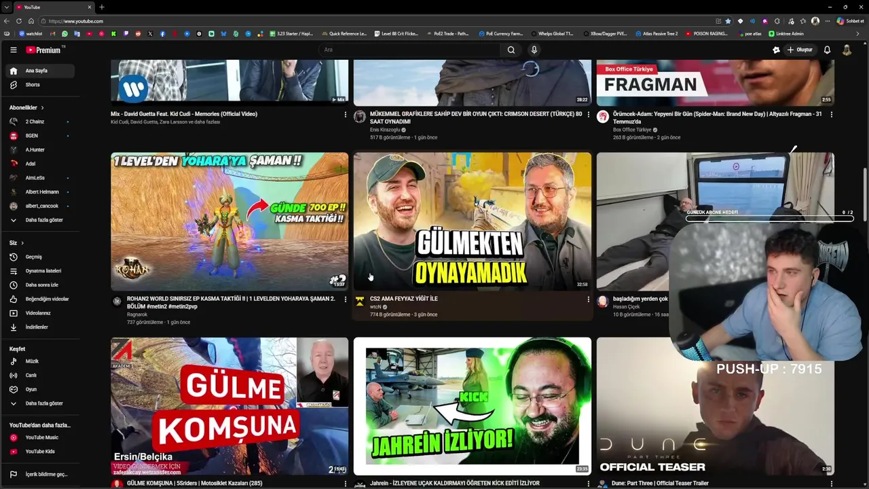Screen dimensions: 869x489
Task: Open Shorts in sidebar
Action: 41,85
